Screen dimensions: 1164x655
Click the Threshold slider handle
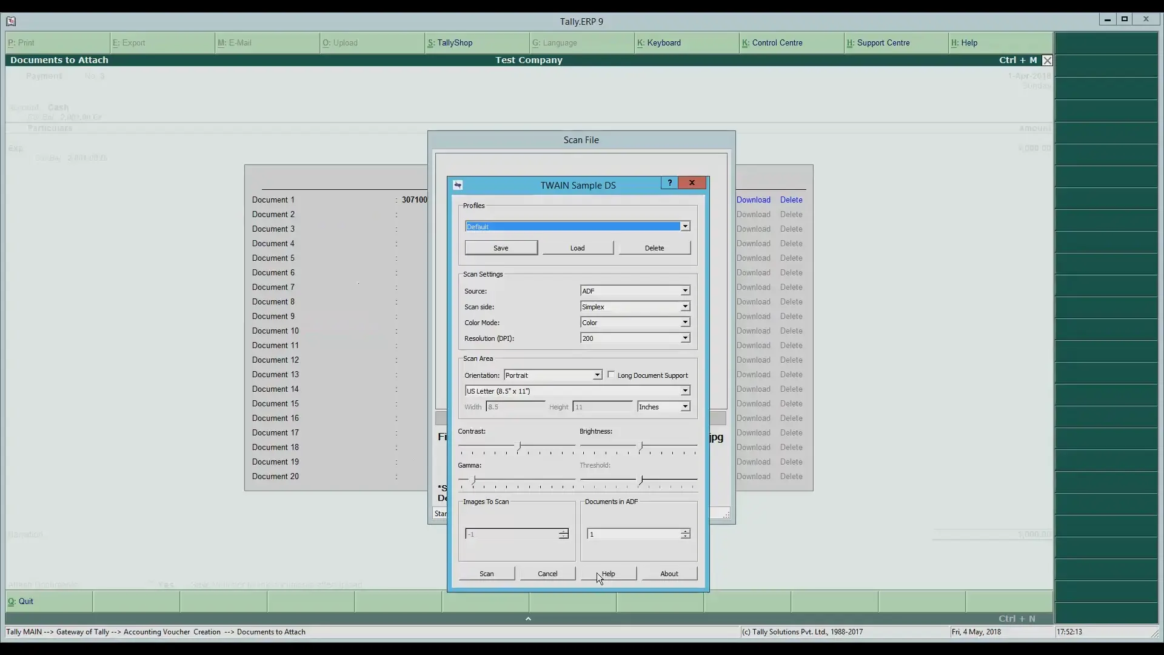[641, 480]
